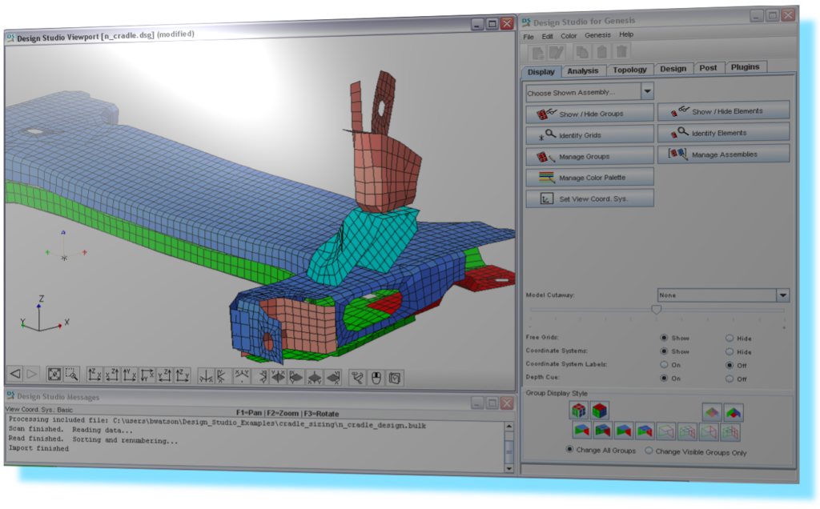
Task: Switch to Y-down X-right view icon
Action: tap(147, 375)
